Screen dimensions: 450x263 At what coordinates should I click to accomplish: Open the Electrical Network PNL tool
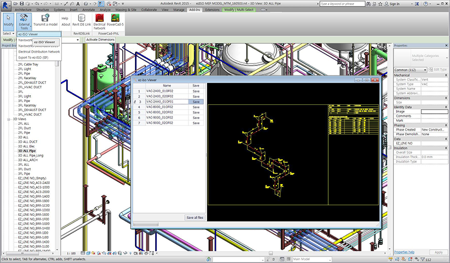click(100, 19)
